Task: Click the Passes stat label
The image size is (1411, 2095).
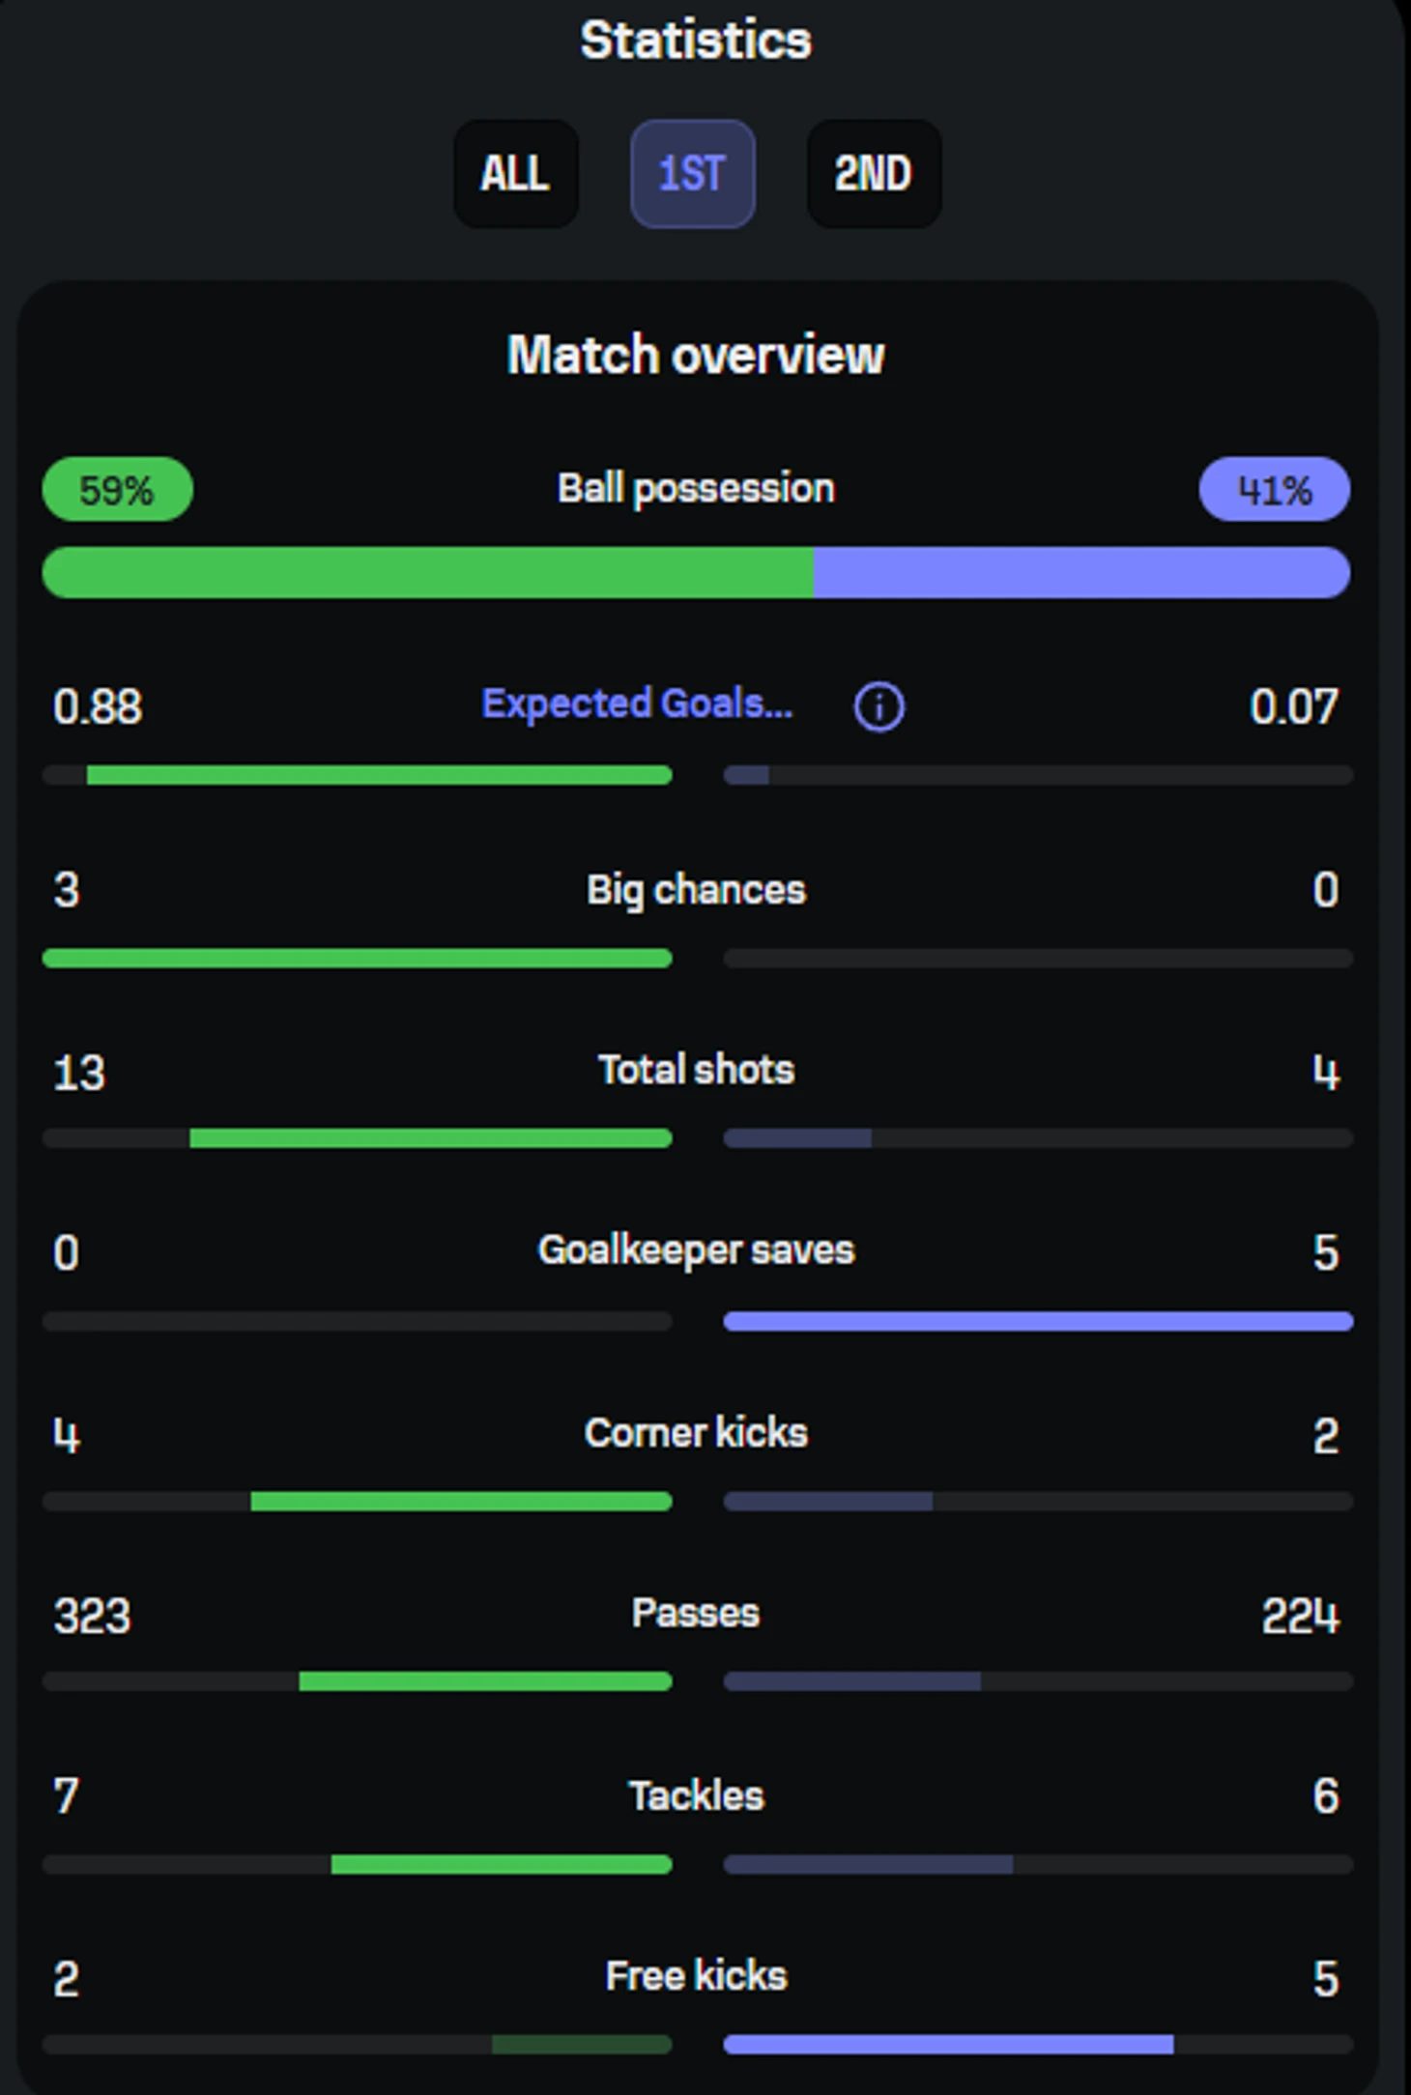Action: (x=696, y=1613)
